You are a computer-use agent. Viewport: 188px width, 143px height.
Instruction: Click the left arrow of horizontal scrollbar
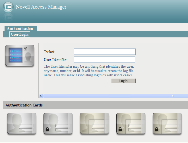tap(41, 96)
